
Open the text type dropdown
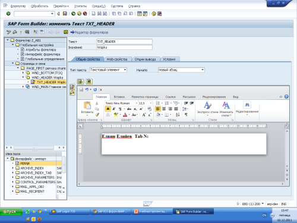point(125,70)
